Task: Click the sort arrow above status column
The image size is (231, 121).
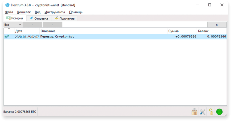Action: tap(9, 28)
